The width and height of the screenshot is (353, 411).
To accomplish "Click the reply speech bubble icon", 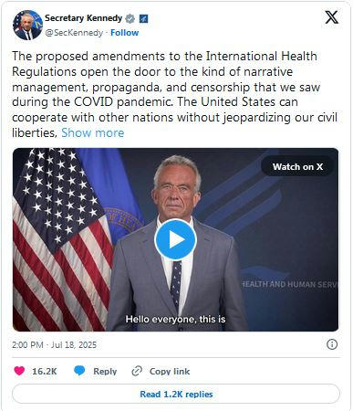I will pyautogui.click(x=79, y=371).
